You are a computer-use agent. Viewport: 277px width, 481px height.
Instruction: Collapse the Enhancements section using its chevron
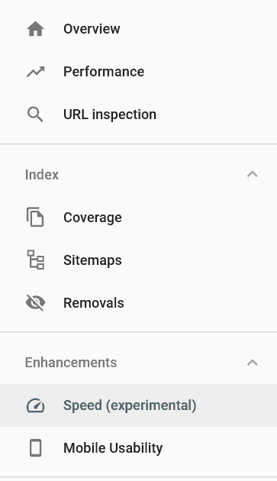252,363
